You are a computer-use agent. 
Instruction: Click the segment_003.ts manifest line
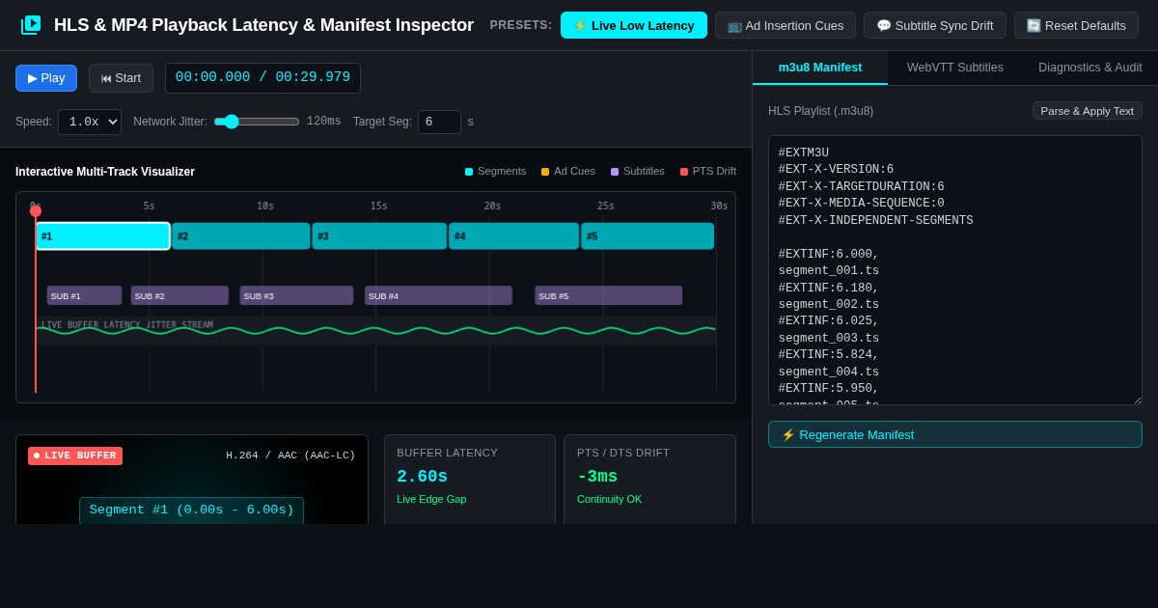click(829, 339)
